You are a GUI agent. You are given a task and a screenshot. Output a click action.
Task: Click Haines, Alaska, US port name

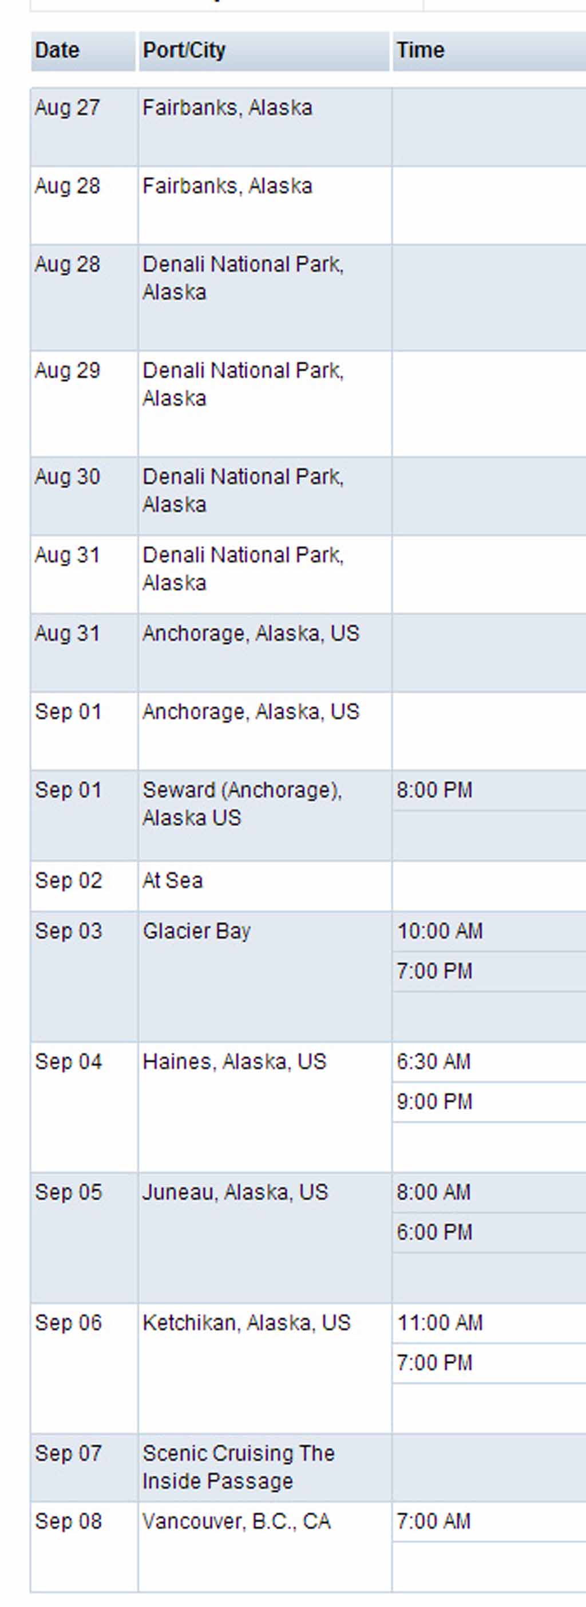click(235, 1062)
